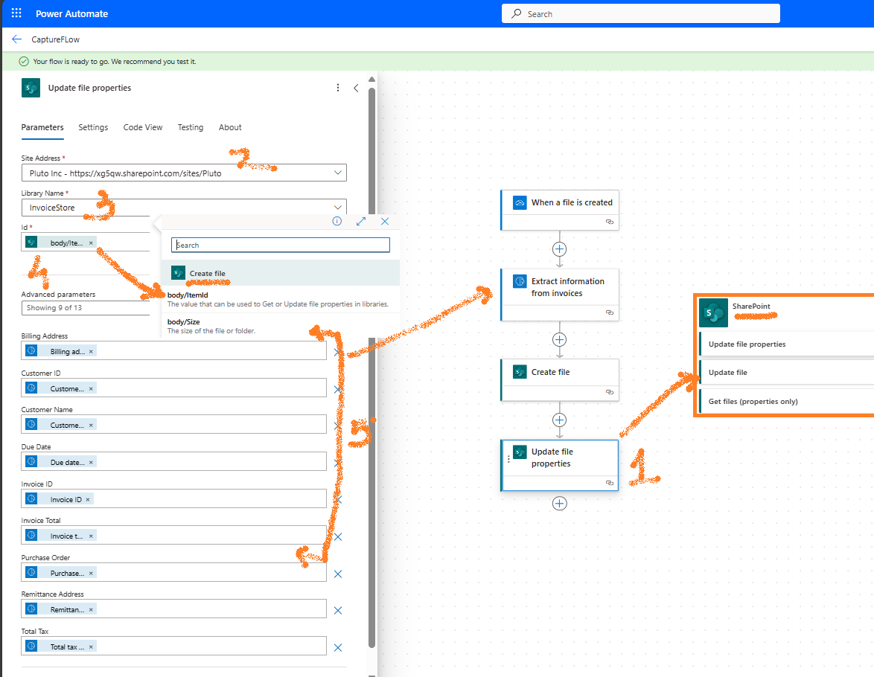Switch to the Settings tab
The image size is (874, 677).
pyautogui.click(x=93, y=128)
